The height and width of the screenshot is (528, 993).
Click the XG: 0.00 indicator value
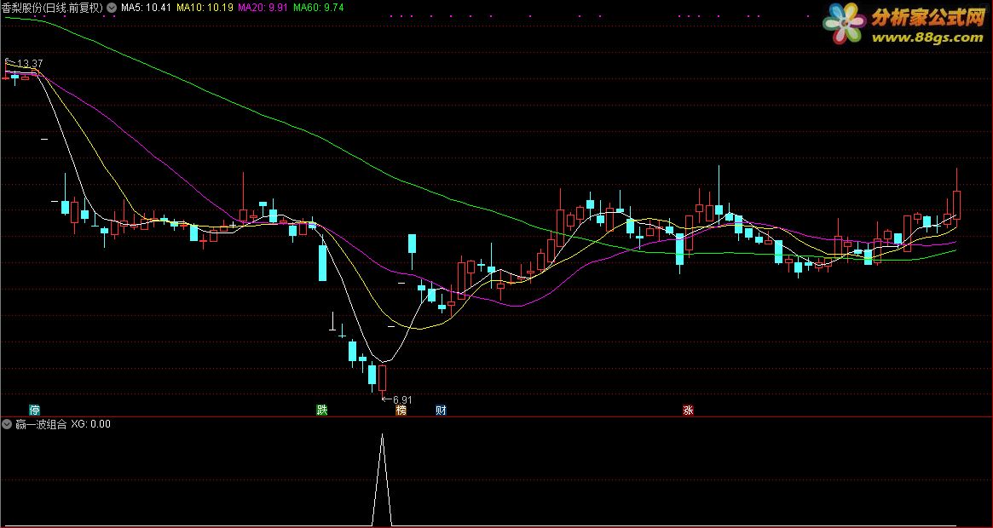(x=90, y=424)
